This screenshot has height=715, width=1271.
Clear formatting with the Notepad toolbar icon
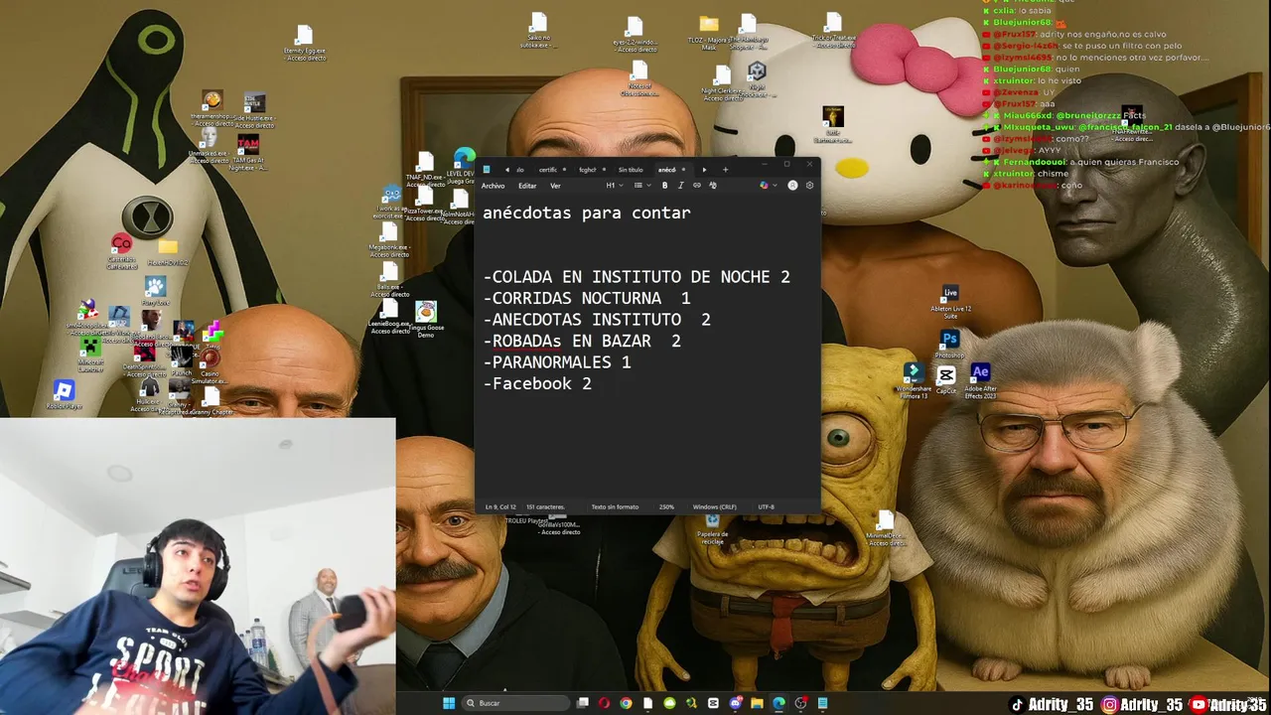(x=713, y=185)
